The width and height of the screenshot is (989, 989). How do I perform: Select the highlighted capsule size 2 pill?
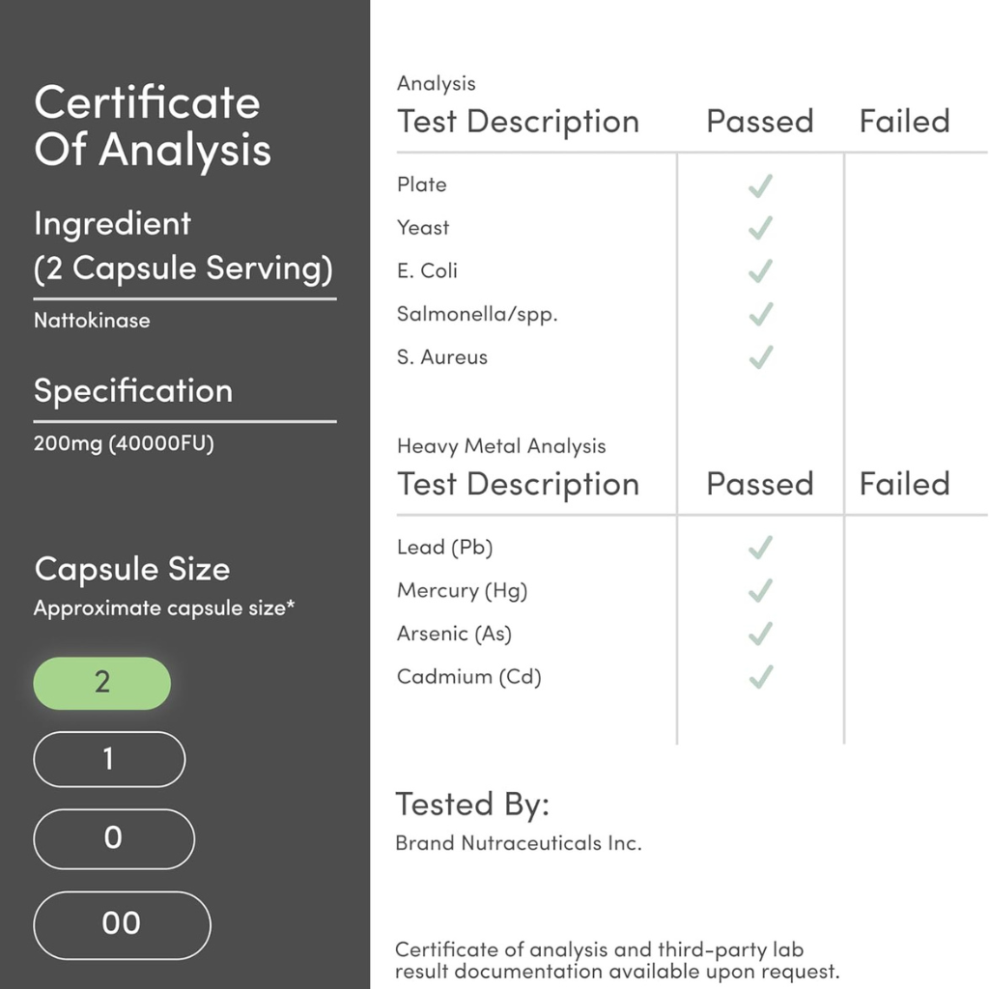(102, 683)
